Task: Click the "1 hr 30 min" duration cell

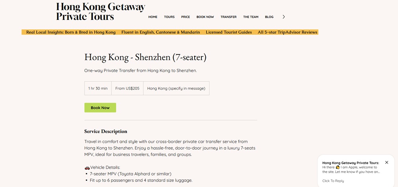Action: point(98,89)
